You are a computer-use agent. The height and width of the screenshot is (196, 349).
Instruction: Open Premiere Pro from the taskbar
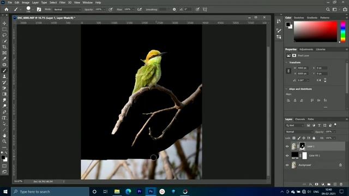140,192
